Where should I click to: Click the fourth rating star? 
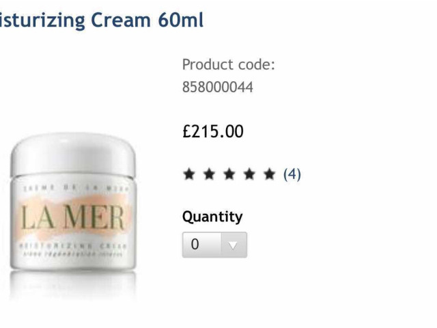[x=249, y=174]
